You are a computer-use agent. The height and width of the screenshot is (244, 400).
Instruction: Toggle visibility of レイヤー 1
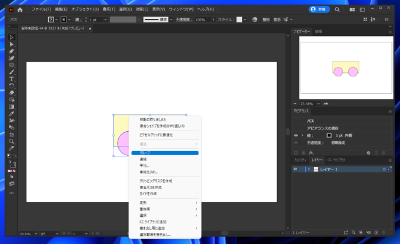[x=295, y=169]
